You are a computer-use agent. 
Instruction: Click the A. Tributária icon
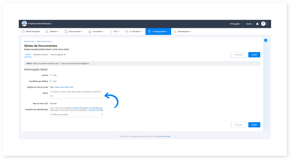[127, 31]
